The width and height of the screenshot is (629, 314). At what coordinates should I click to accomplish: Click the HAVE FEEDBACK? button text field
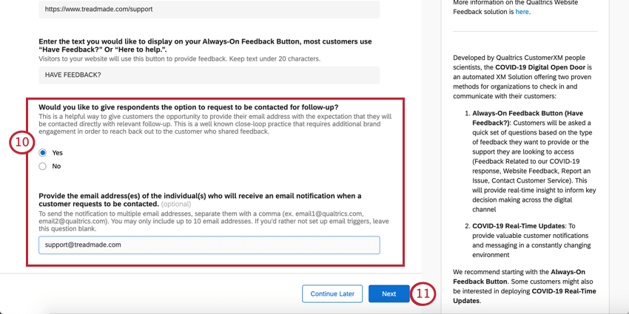tap(209, 75)
